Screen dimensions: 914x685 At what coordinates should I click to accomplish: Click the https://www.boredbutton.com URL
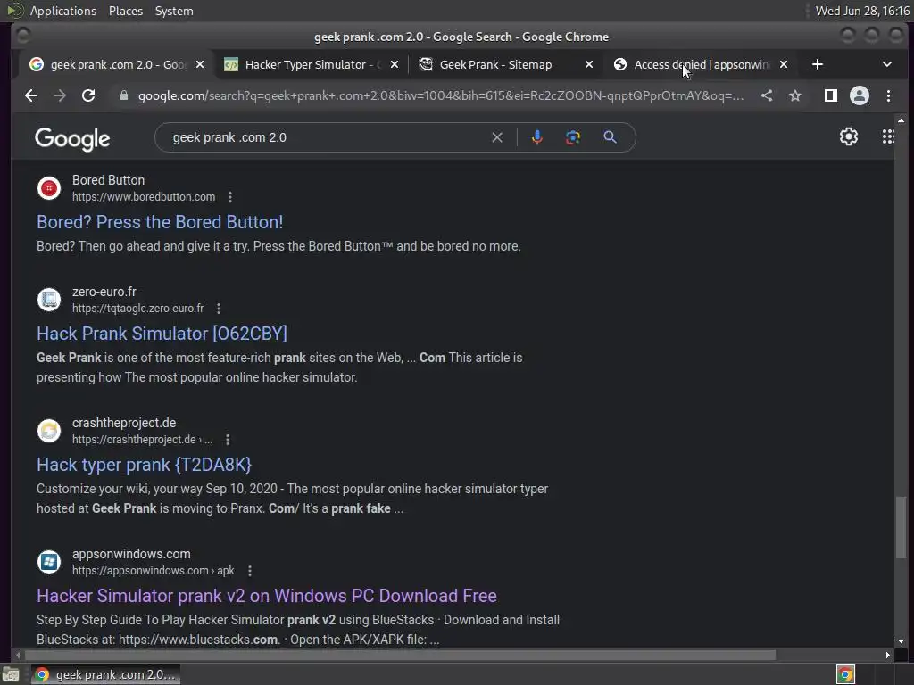pos(144,197)
